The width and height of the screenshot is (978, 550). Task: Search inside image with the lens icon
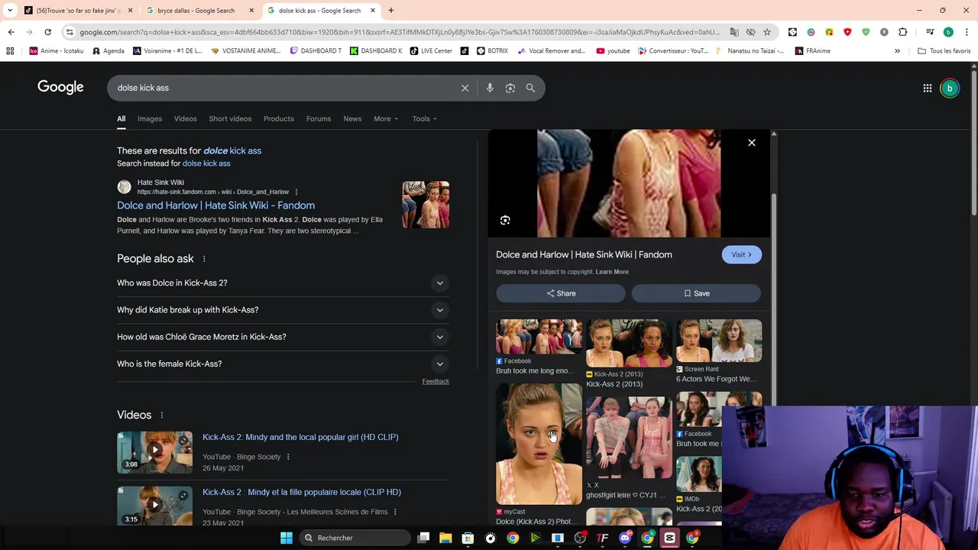tap(505, 220)
